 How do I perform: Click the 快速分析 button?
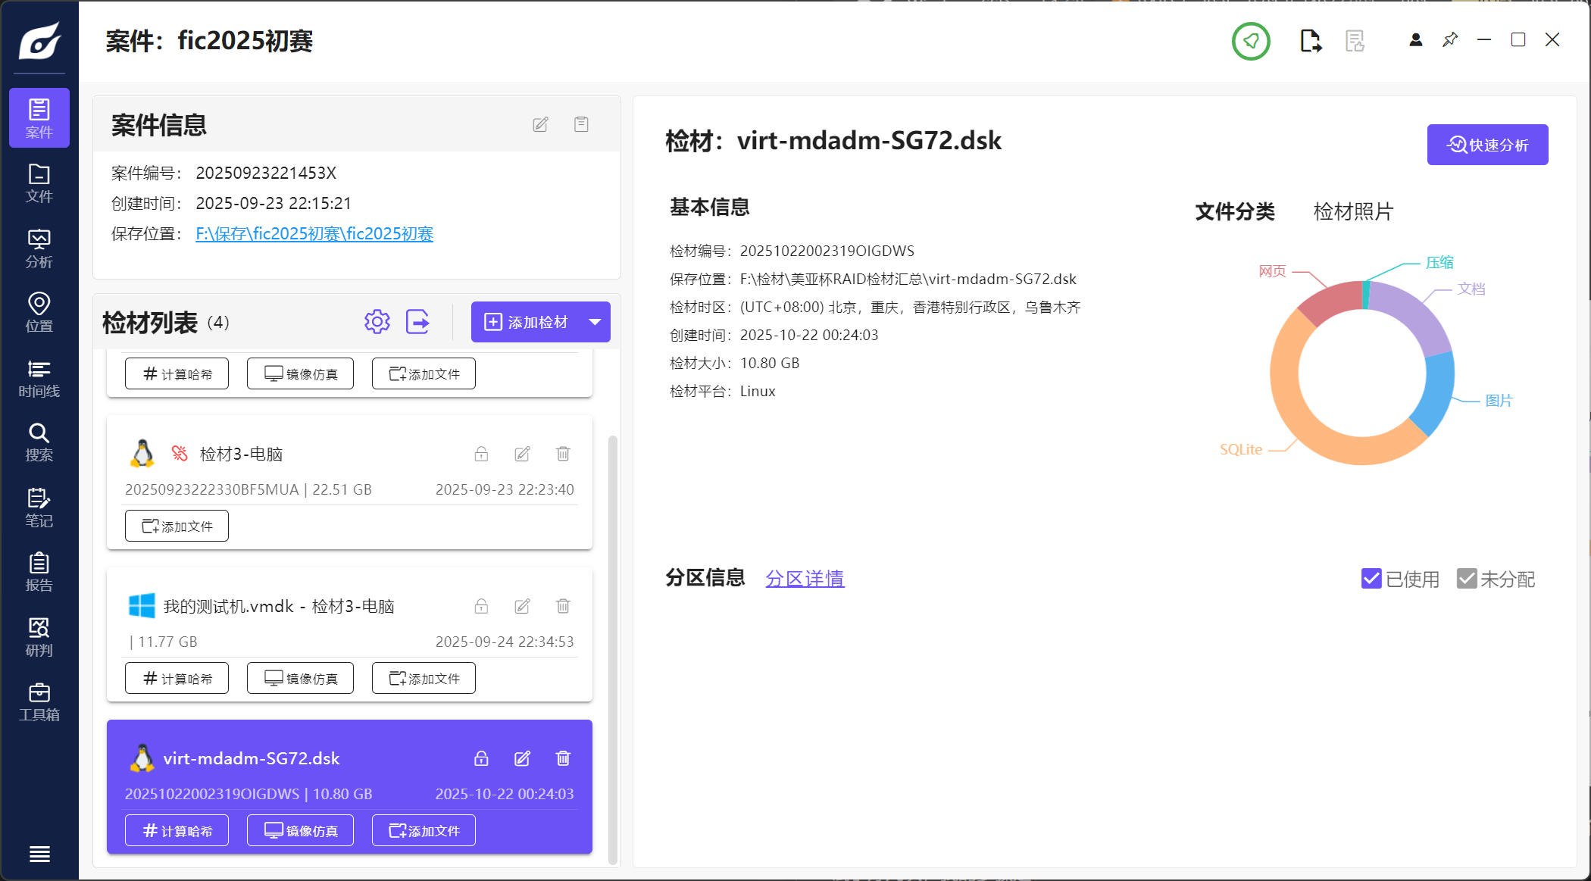click(1487, 145)
